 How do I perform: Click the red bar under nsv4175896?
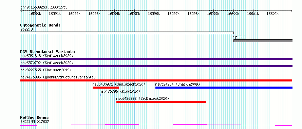tap(156, 80)
